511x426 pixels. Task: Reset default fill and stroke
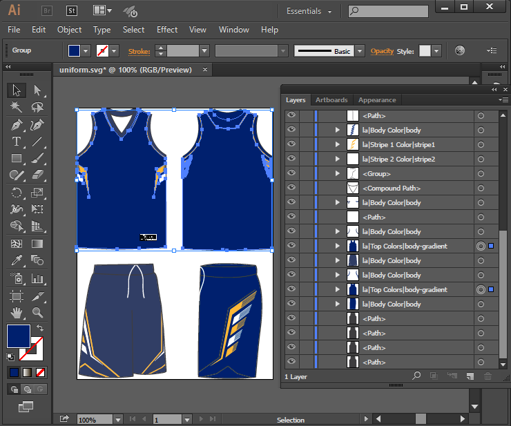coord(10,356)
